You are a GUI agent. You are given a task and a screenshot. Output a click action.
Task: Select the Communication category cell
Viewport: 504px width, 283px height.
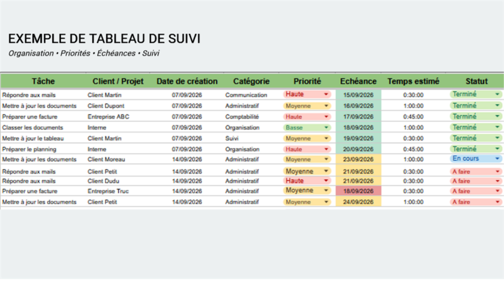point(246,95)
